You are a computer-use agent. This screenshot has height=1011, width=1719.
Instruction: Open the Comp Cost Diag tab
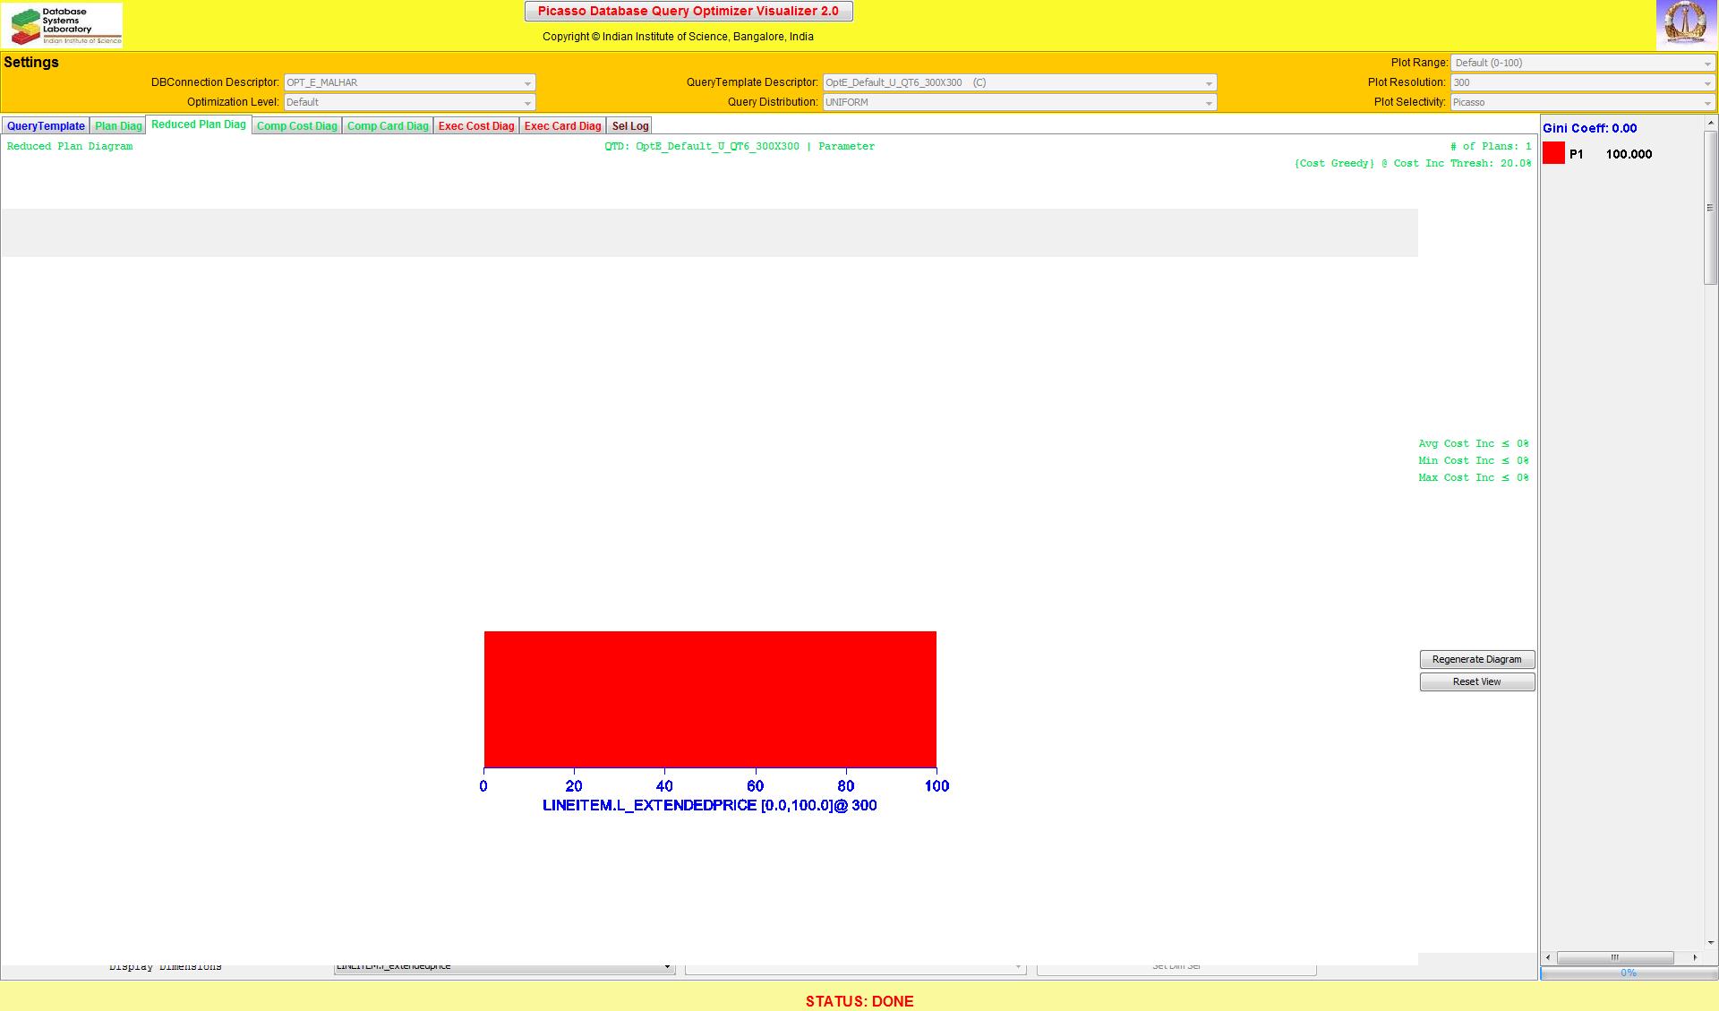296,126
